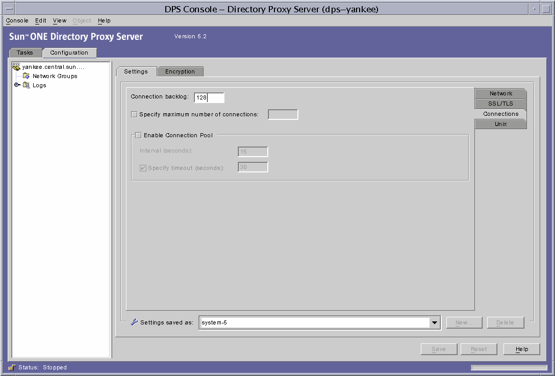Open the View menu
Viewport: 555px width, 376px height.
(59, 20)
